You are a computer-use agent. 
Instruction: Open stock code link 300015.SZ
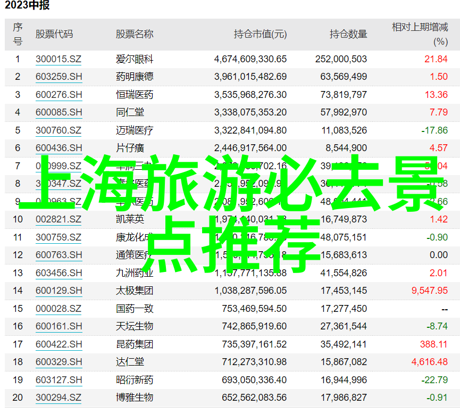(x=58, y=59)
